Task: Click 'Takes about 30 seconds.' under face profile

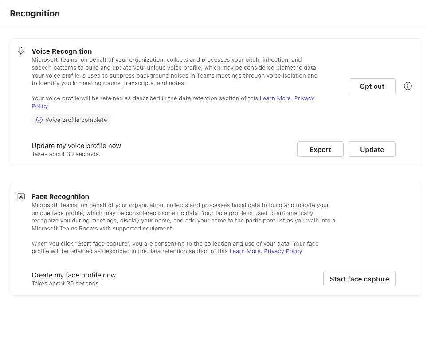Action: pyautogui.click(x=66, y=283)
